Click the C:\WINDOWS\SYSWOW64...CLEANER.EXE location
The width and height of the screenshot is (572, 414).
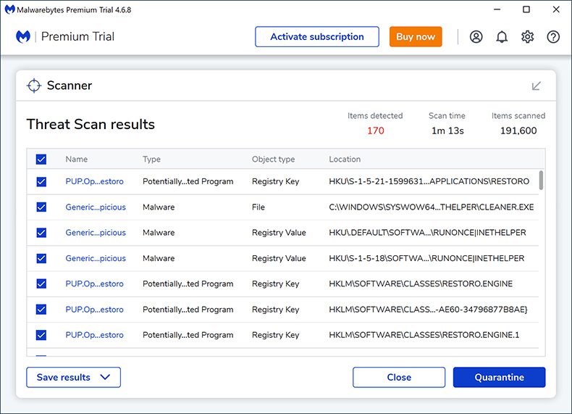pyautogui.click(x=432, y=207)
